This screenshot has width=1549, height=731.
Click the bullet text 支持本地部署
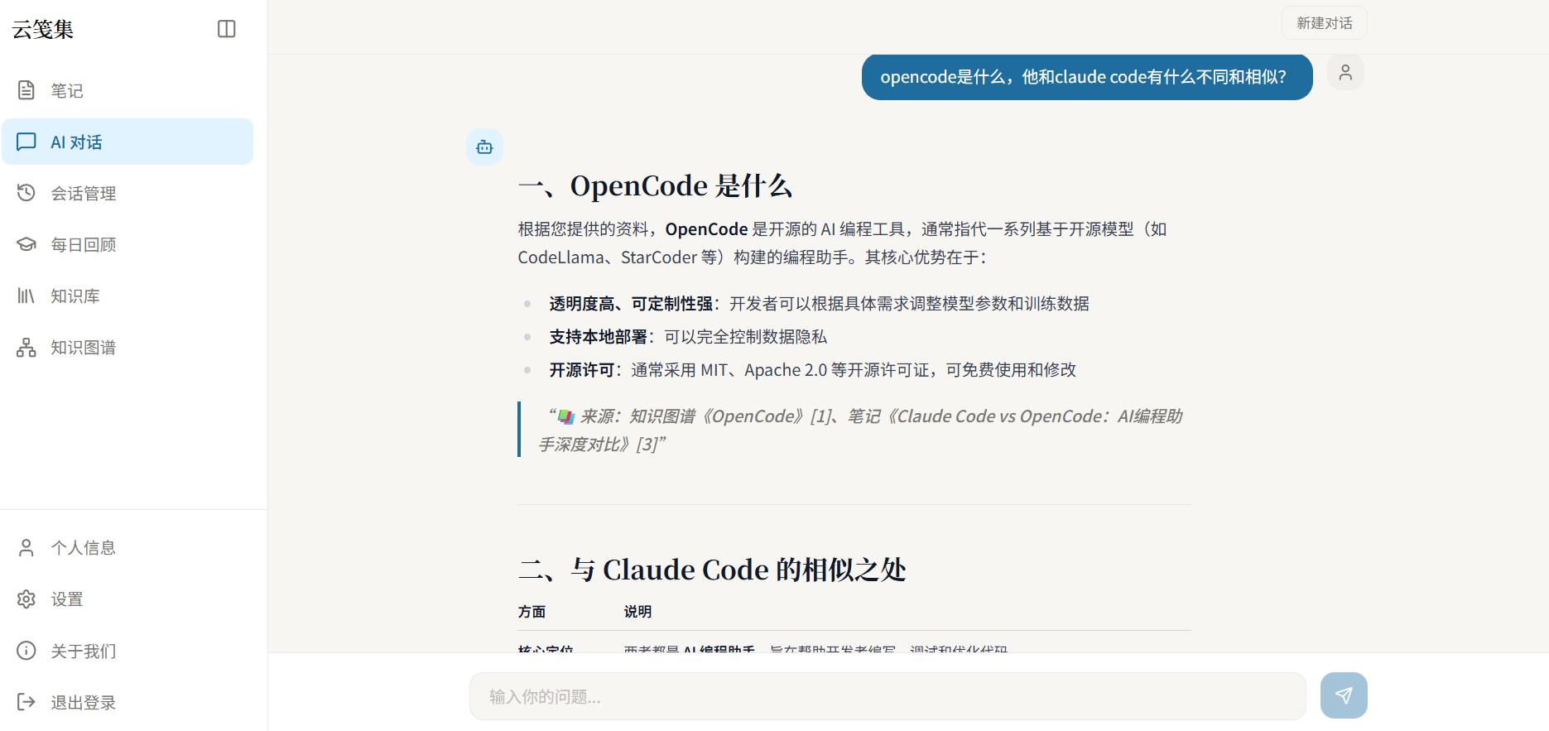pyautogui.click(x=599, y=337)
